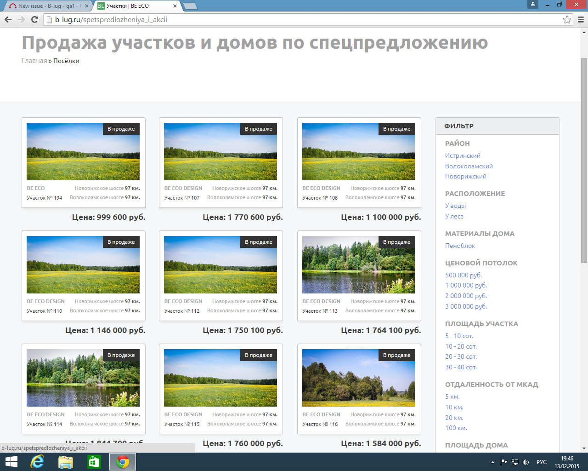Show hidden system tray icons

[492, 462]
